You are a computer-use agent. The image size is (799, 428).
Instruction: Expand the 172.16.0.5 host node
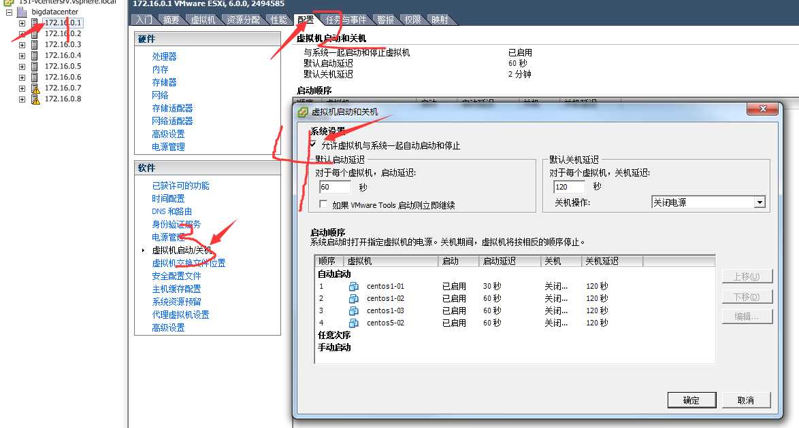point(22,67)
